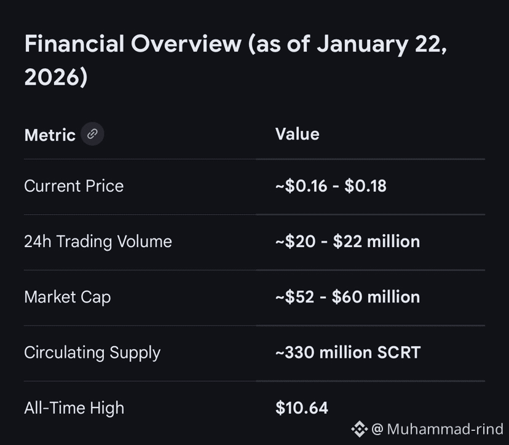
Task: Click the Market Cap row label
Action: 68,297
